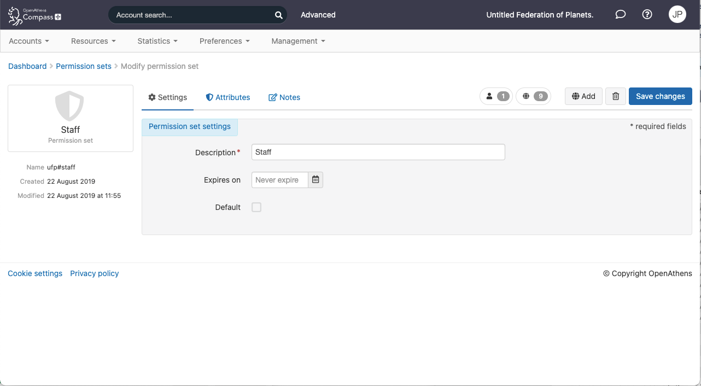Click the JP user avatar
This screenshot has width=701, height=386.
[x=677, y=15]
